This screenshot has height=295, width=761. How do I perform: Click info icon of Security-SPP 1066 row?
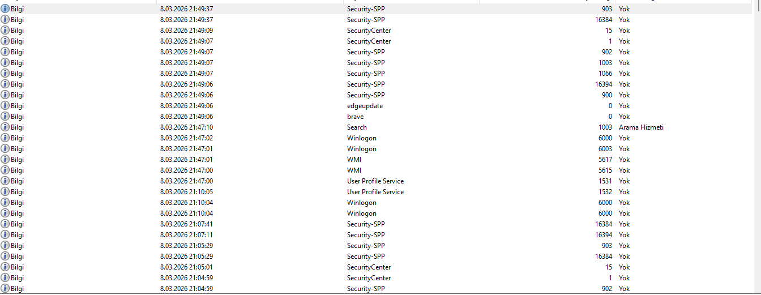click(5, 74)
